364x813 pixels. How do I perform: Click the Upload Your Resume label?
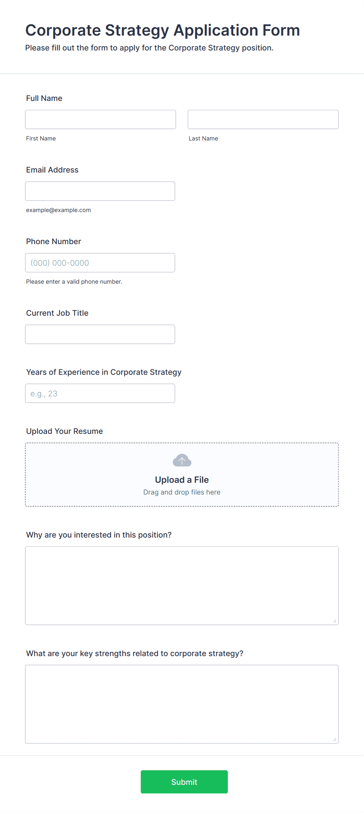[x=65, y=431]
